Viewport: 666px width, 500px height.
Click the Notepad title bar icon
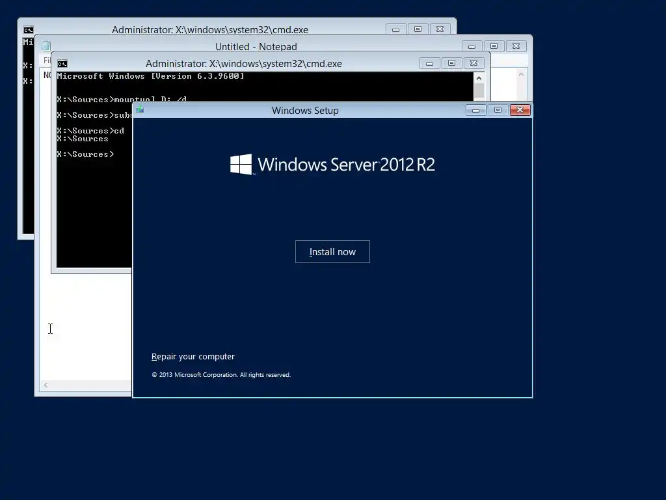click(46, 46)
